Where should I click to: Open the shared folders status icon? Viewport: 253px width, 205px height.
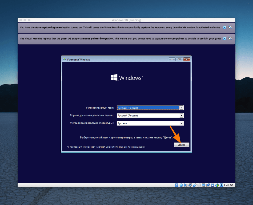coord(199,185)
